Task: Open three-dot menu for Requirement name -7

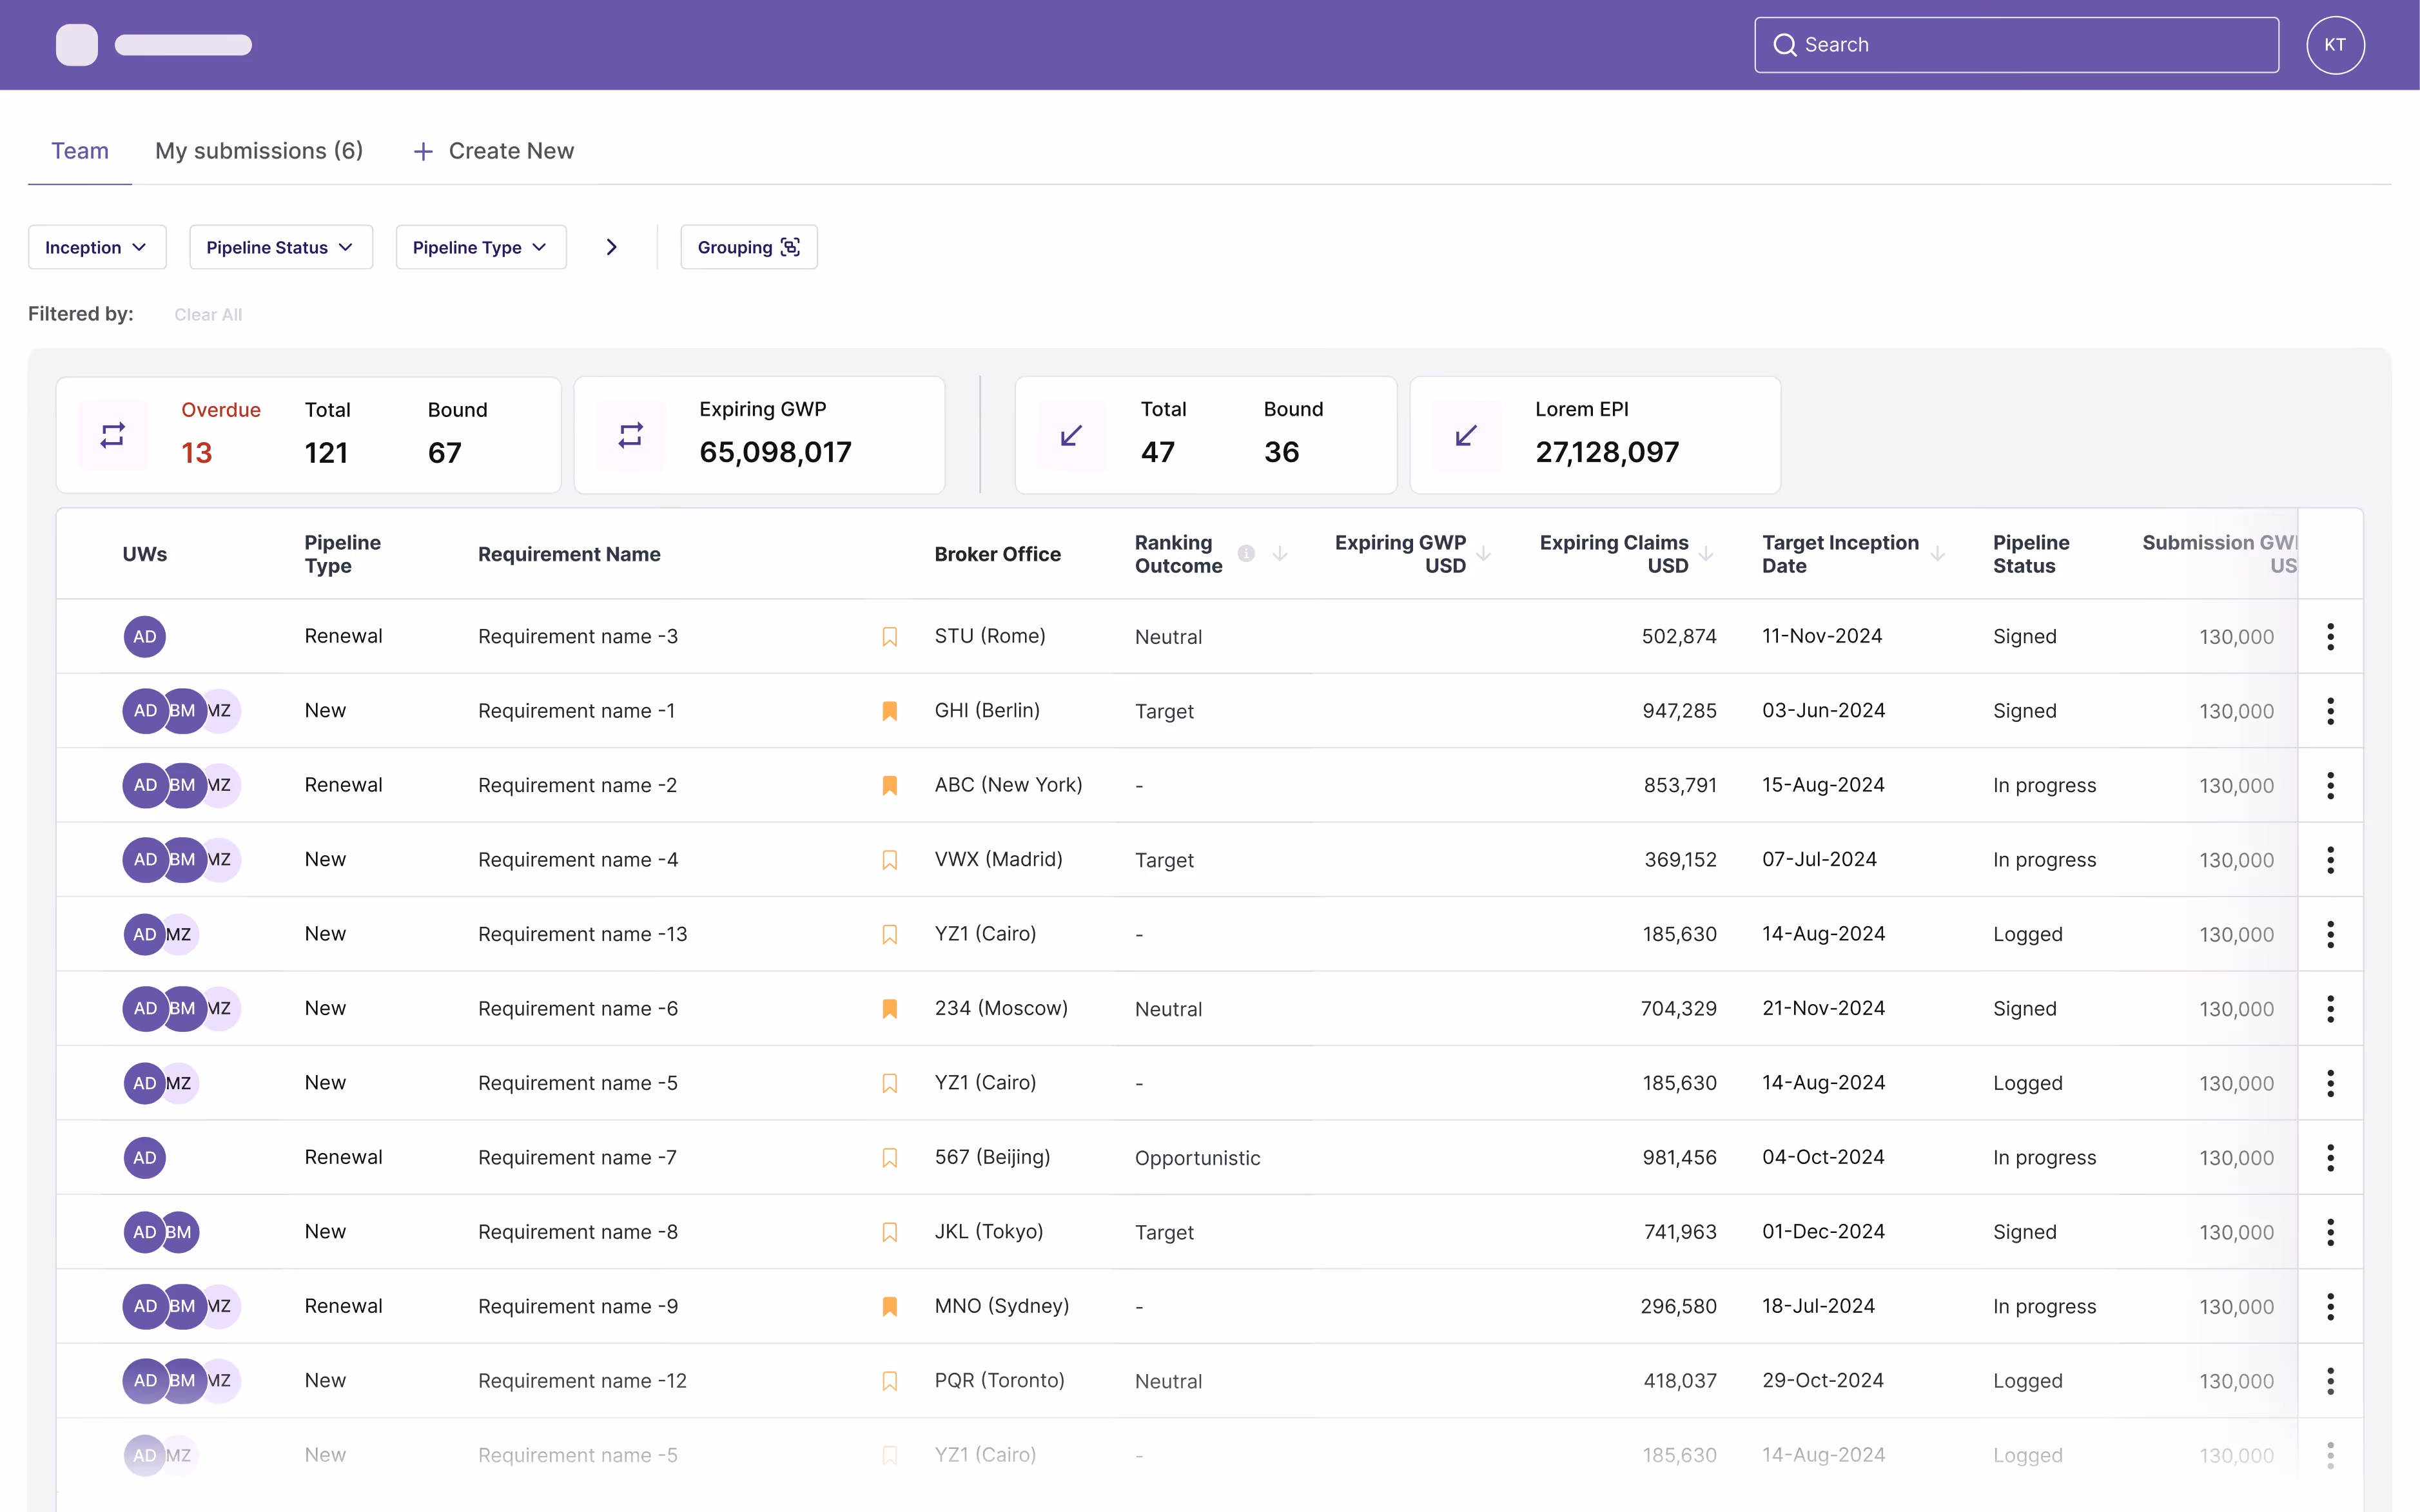Action: 2330,1158
